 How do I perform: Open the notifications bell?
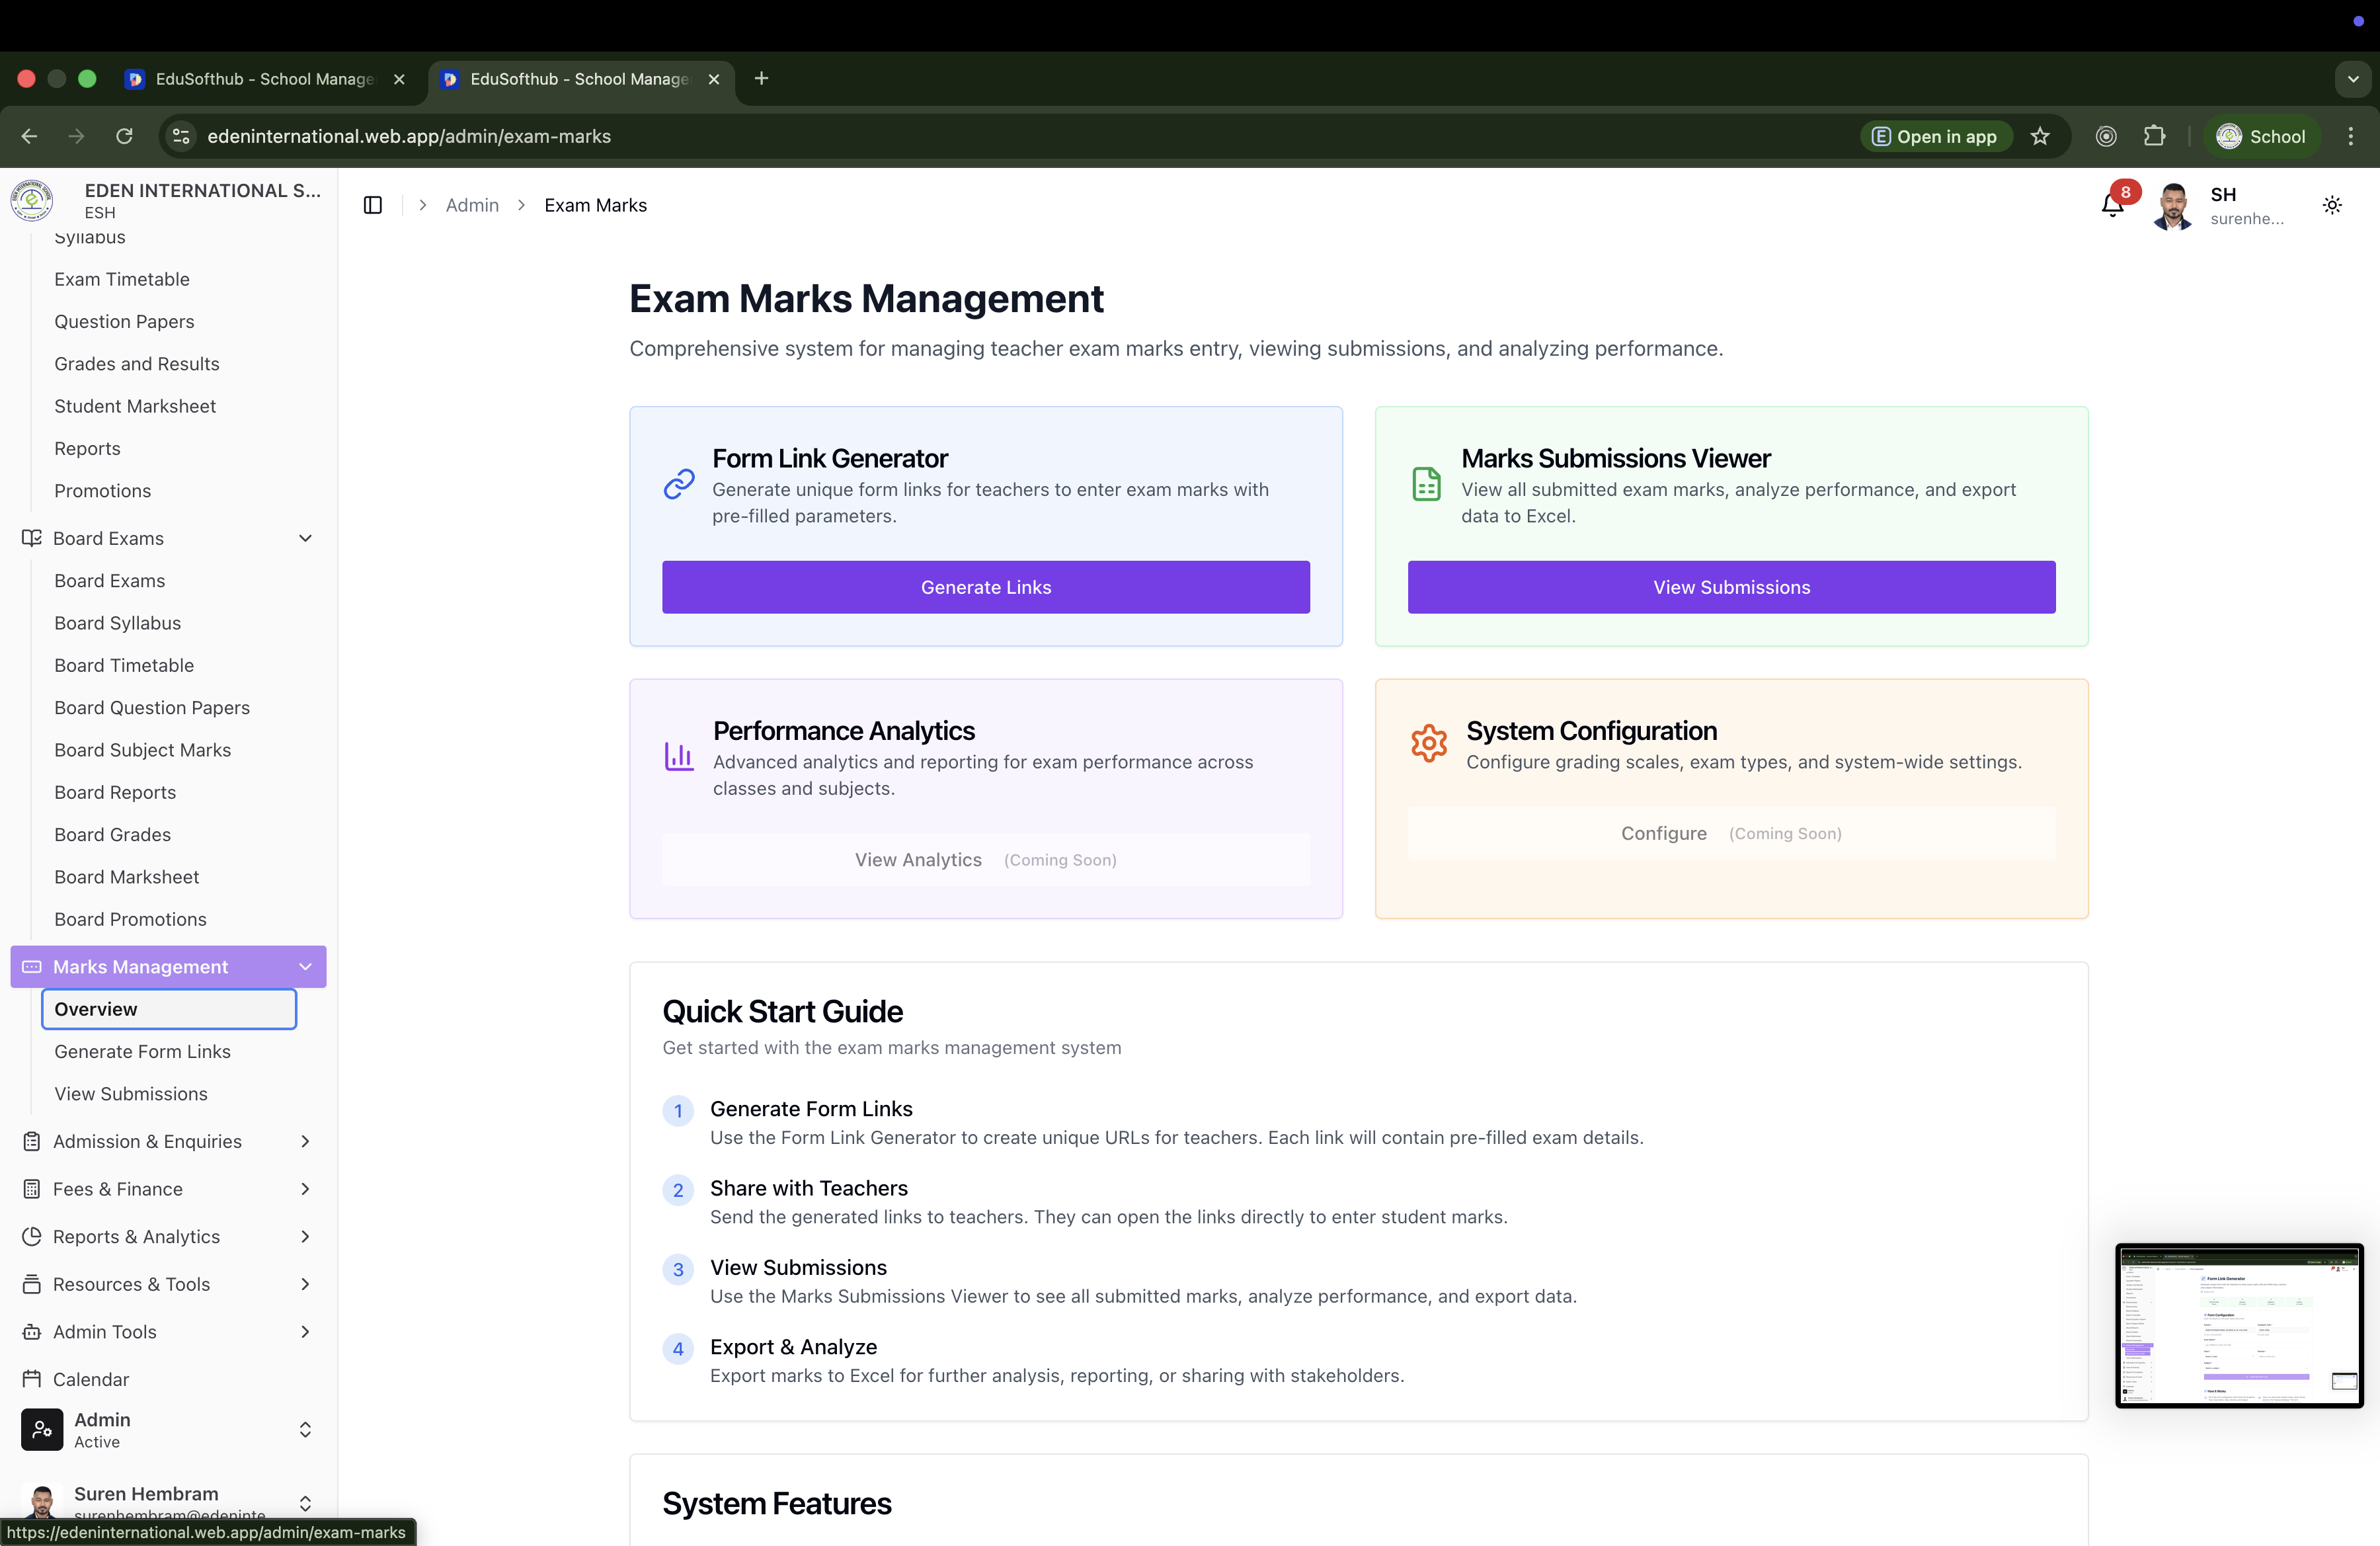2112,206
